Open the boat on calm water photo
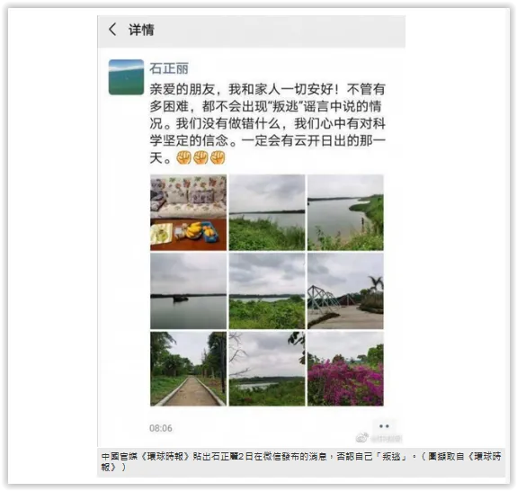The width and height of the screenshot is (517, 491). [188, 291]
